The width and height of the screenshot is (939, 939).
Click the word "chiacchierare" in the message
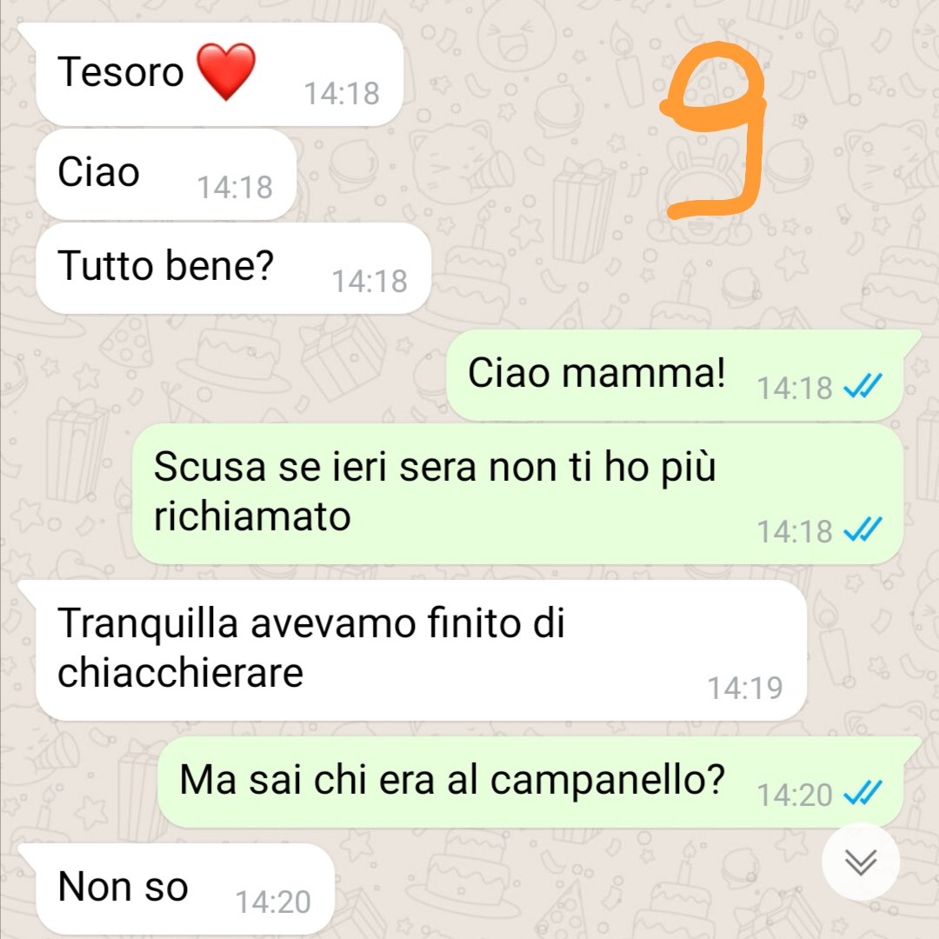pyautogui.click(x=180, y=673)
